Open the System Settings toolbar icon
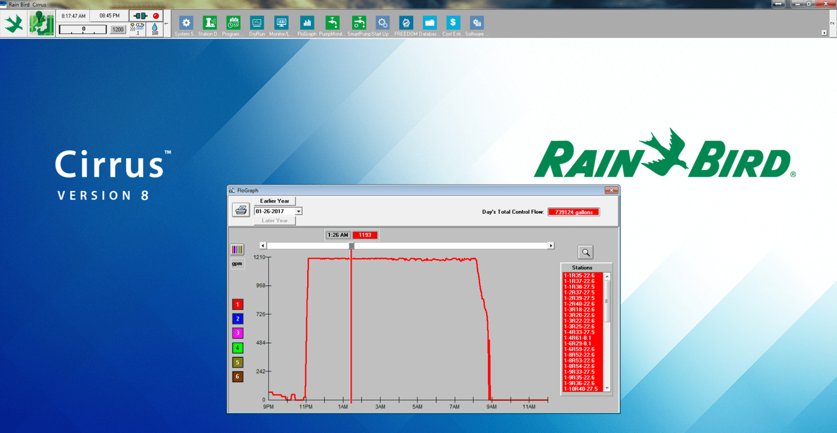This screenshot has height=433, width=837. pyautogui.click(x=187, y=23)
